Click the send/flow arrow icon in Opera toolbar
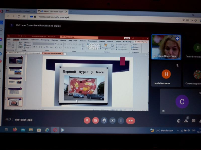The image size is (201, 150). 191,20
